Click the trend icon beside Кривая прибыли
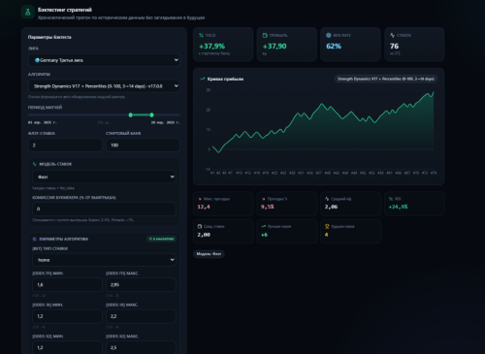The height and width of the screenshot is (354, 485). [x=203, y=79]
